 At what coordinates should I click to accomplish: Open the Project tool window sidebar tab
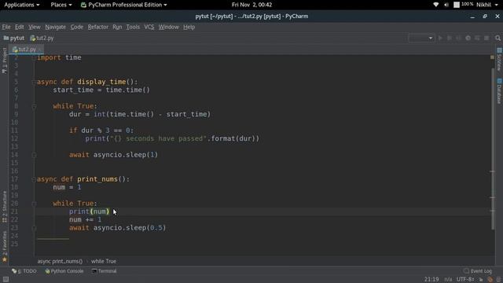4,61
